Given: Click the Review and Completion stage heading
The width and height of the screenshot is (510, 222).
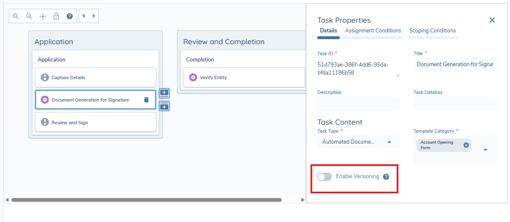Looking at the screenshot, I should coord(224,42).
